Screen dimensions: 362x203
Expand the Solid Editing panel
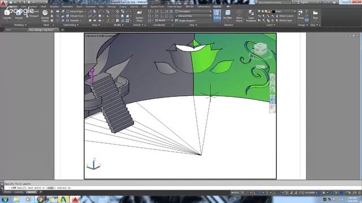(71, 25)
